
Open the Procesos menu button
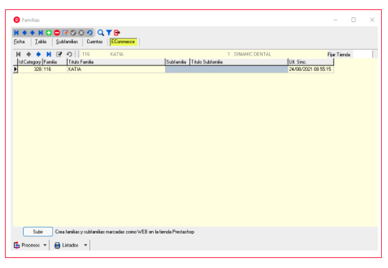pyautogui.click(x=27, y=245)
